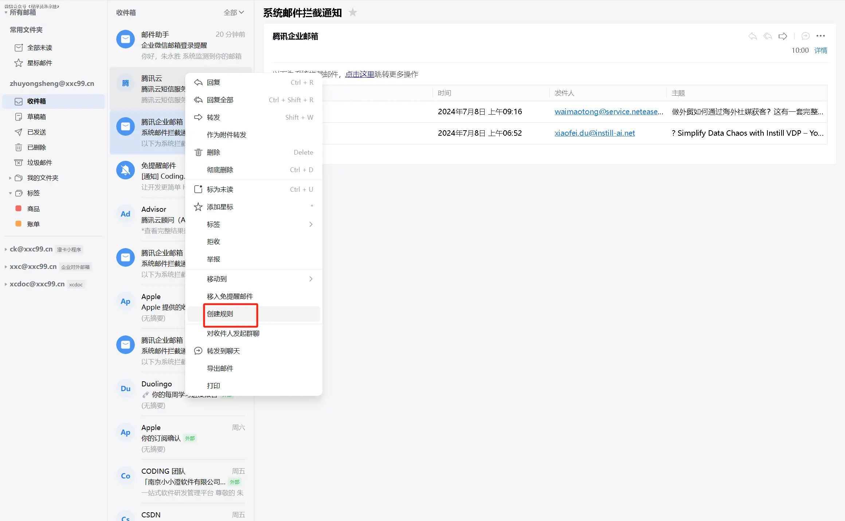Screen dimensions: 845x521
Task: Open the 已删除 trash folder
Action: 36,147
